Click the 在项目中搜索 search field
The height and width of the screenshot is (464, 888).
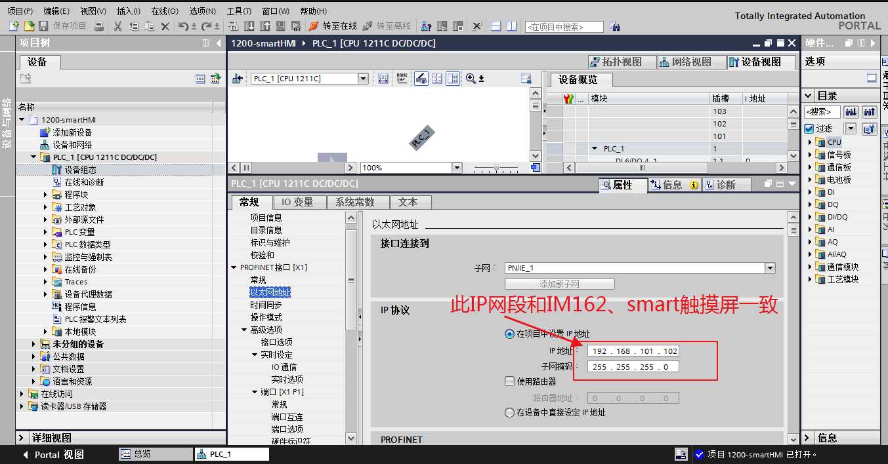pos(563,27)
